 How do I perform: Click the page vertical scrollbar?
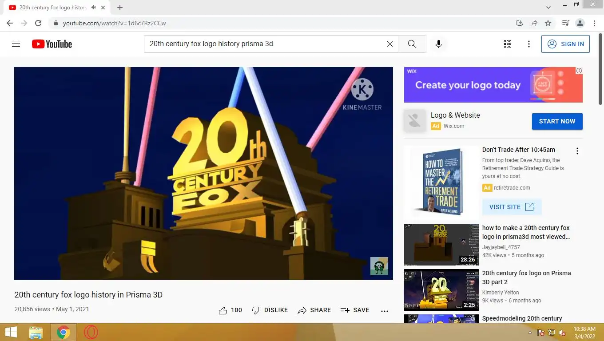click(600, 69)
